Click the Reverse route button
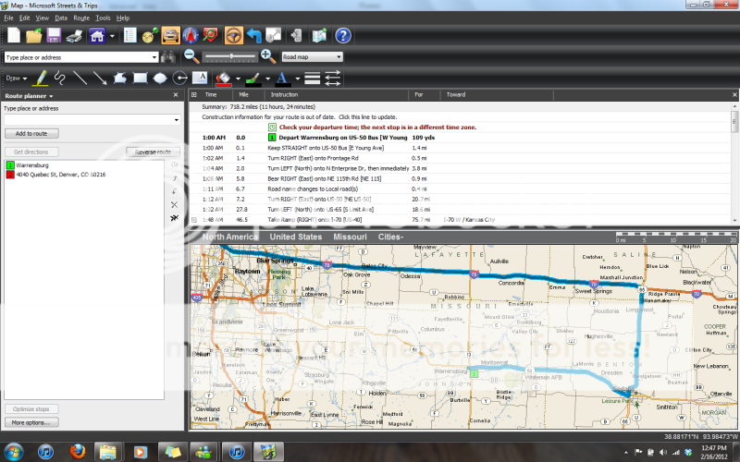The image size is (740, 462). (x=153, y=152)
